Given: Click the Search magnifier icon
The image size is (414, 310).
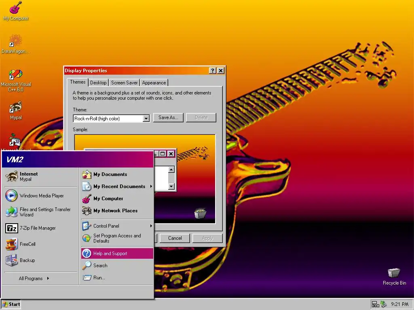Looking at the screenshot, I should coord(87,266).
